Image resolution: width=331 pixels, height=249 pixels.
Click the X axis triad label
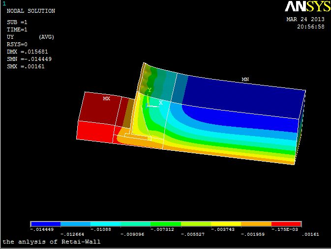click(161, 103)
